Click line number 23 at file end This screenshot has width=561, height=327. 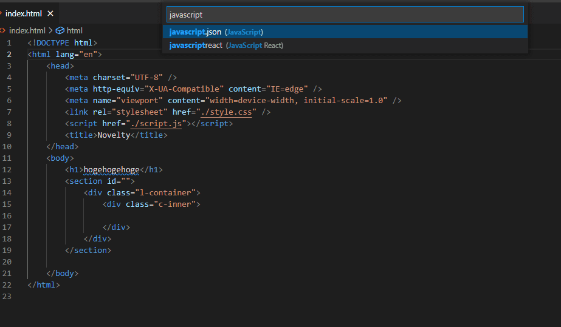click(x=7, y=296)
